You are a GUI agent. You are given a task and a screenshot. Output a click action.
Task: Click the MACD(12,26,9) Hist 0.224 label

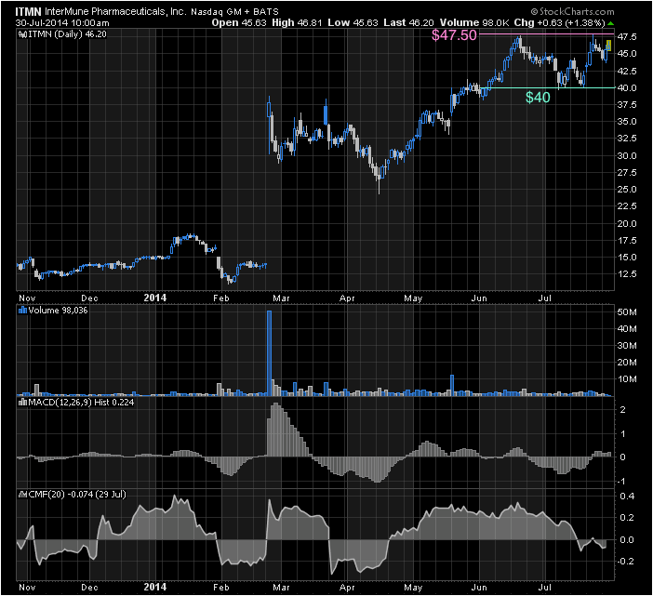click(x=81, y=402)
